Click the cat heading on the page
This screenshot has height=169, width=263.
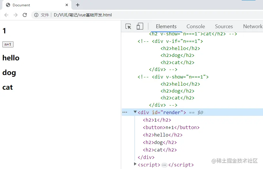[x=7, y=87]
